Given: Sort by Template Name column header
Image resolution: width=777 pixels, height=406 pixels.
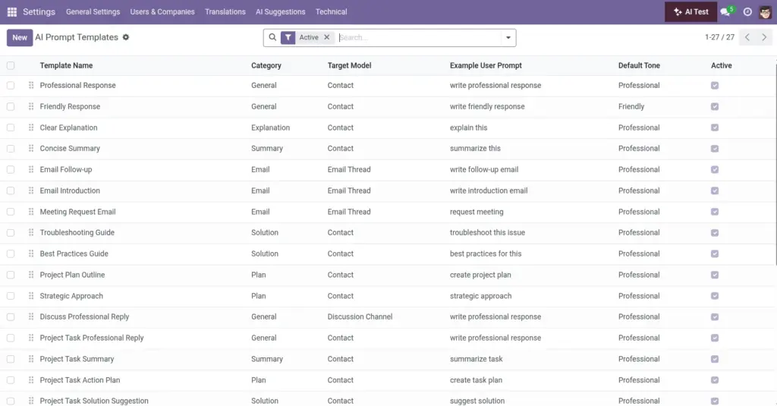Looking at the screenshot, I should click(67, 65).
